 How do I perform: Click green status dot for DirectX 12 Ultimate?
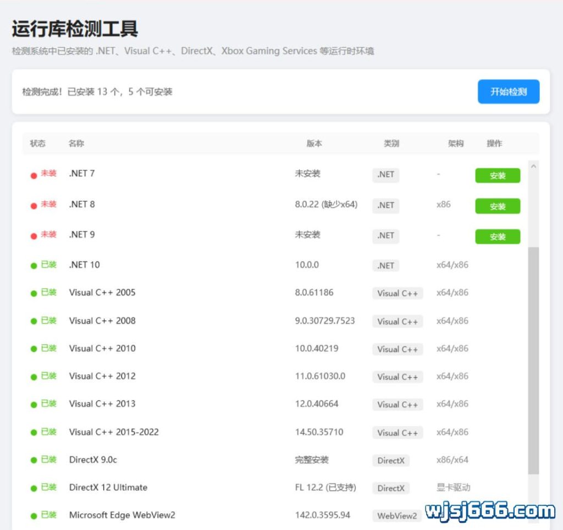click(34, 488)
